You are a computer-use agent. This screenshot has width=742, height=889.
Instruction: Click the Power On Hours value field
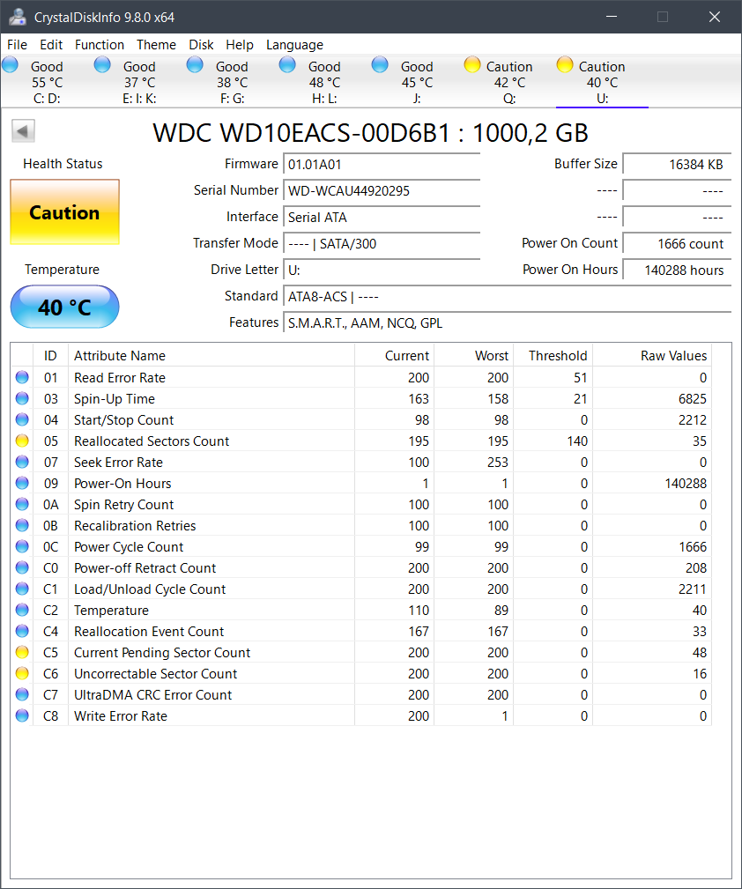point(677,270)
